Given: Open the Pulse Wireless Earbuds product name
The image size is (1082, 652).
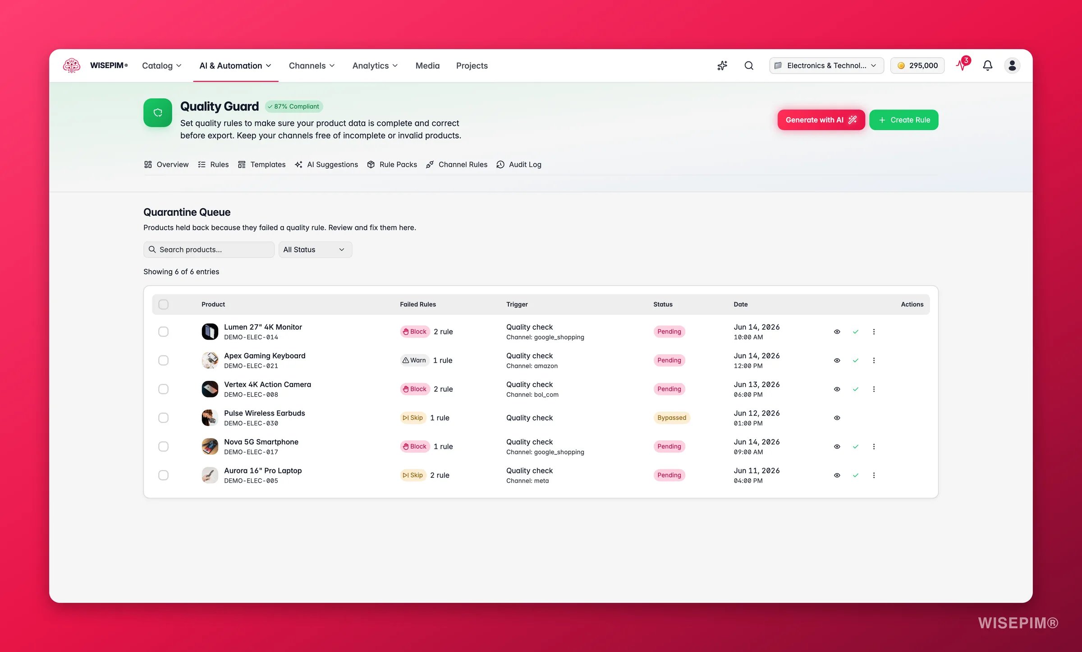Looking at the screenshot, I should point(264,413).
